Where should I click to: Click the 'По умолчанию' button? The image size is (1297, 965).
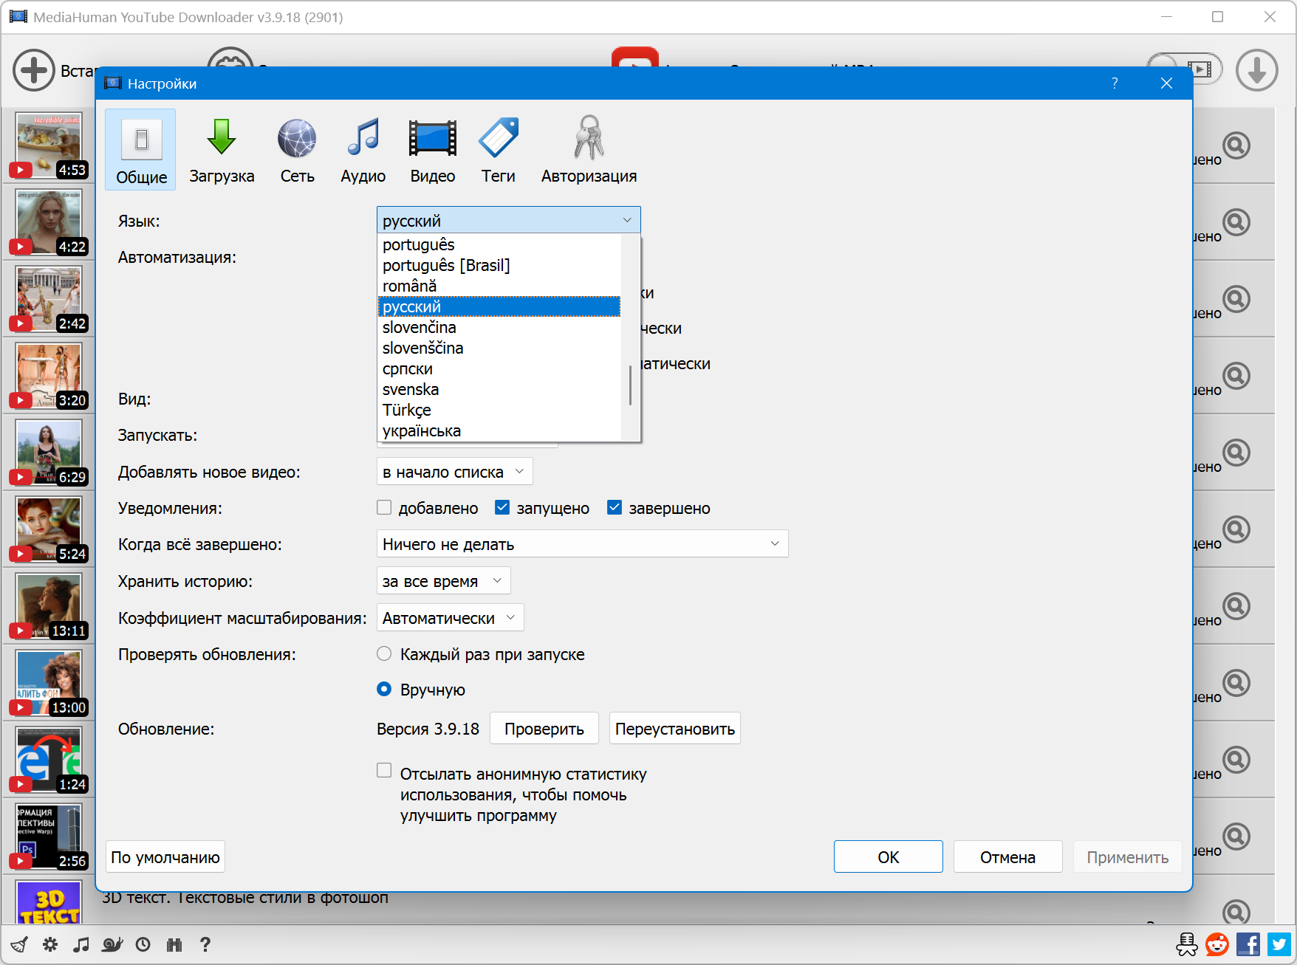pos(165,857)
